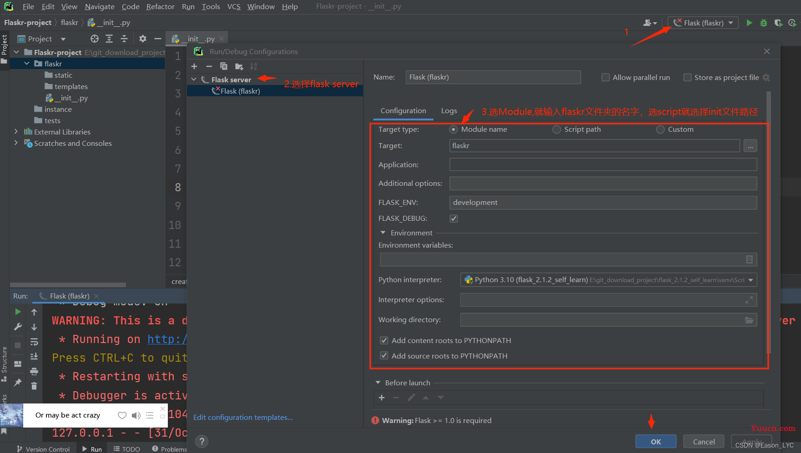Rerun Flask in Run panel
The width and height of the screenshot is (801, 453).
click(18, 312)
